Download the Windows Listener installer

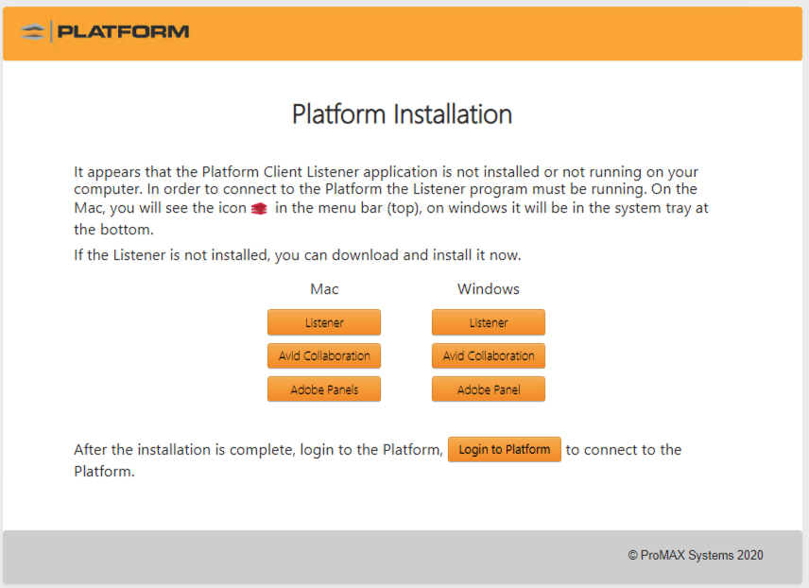click(488, 322)
